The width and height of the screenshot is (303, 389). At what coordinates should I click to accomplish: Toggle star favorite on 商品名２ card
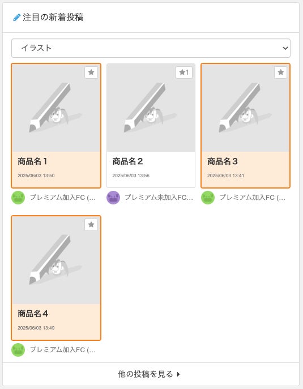pyautogui.click(x=184, y=72)
